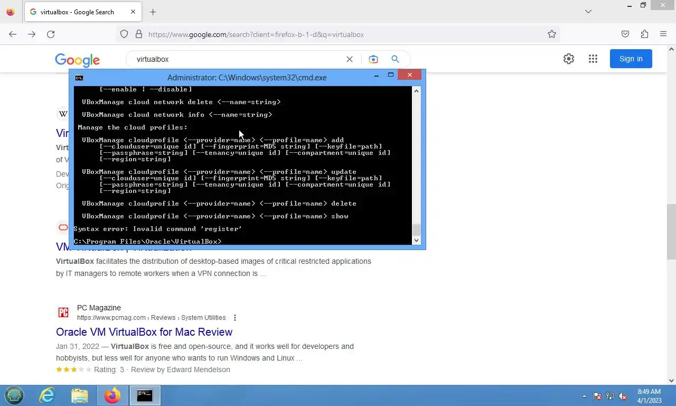
Task: Bookmark this page with the star icon
Action: 552,34
